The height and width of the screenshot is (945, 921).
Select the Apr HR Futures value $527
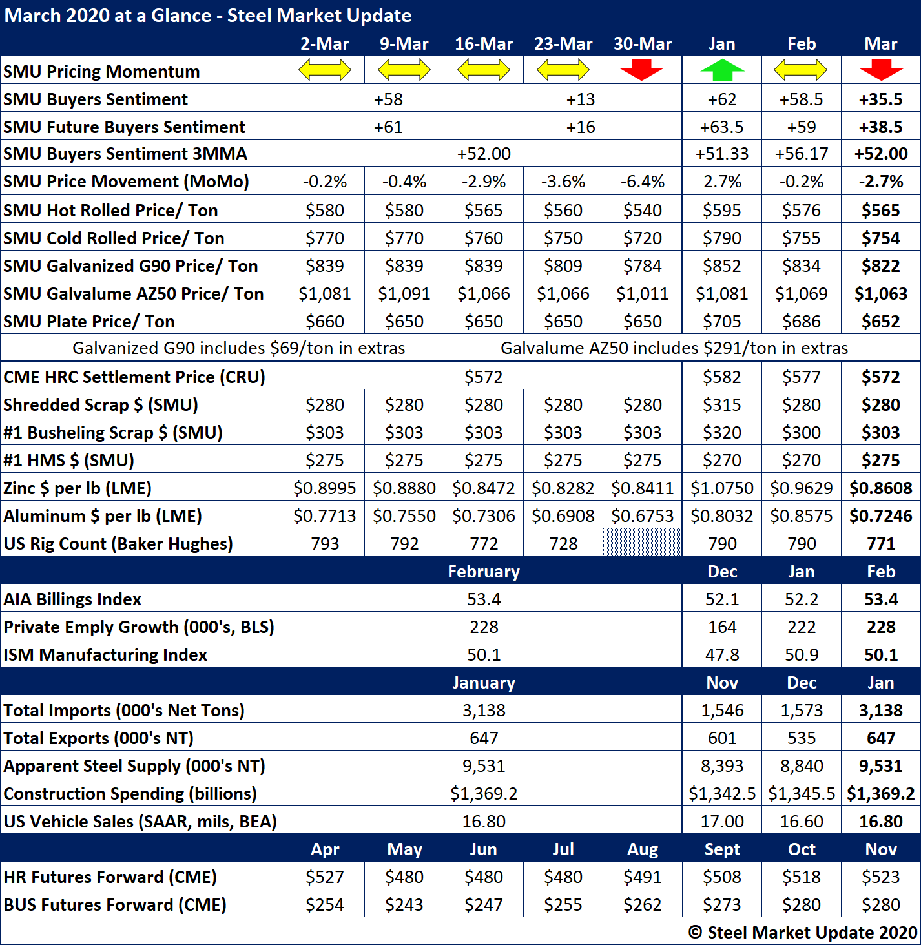click(325, 877)
